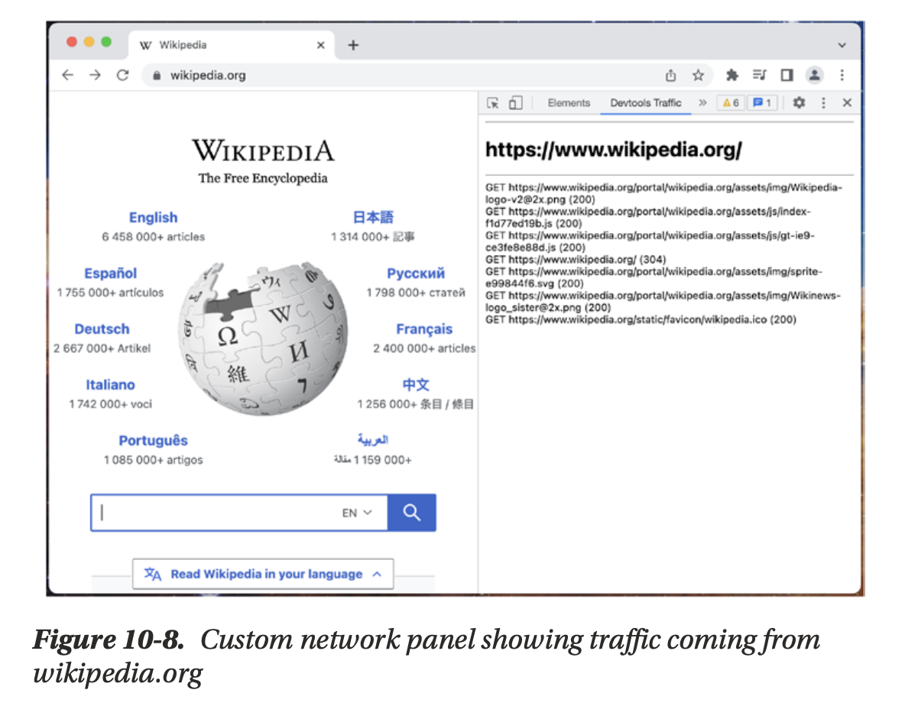Click the blue search magnifier button
Screen dimensions: 905x706
(411, 513)
